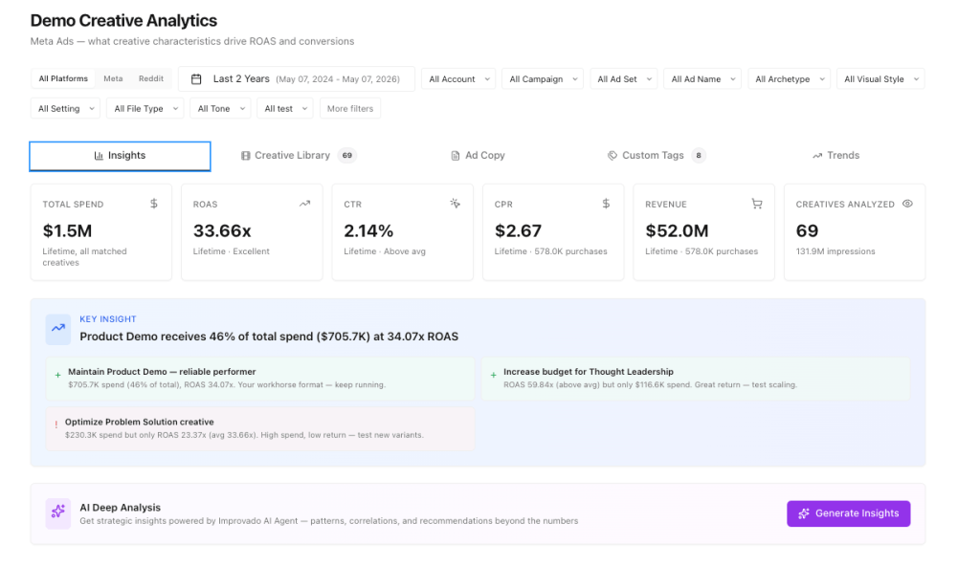The width and height of the screenshot is (980, 566).
Task: Switch to the Creative Library tab
Action: tap(299, 156)
